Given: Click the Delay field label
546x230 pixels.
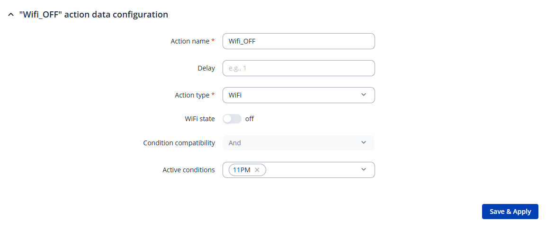Looking at the screenshot, I should tap(206, 68).
